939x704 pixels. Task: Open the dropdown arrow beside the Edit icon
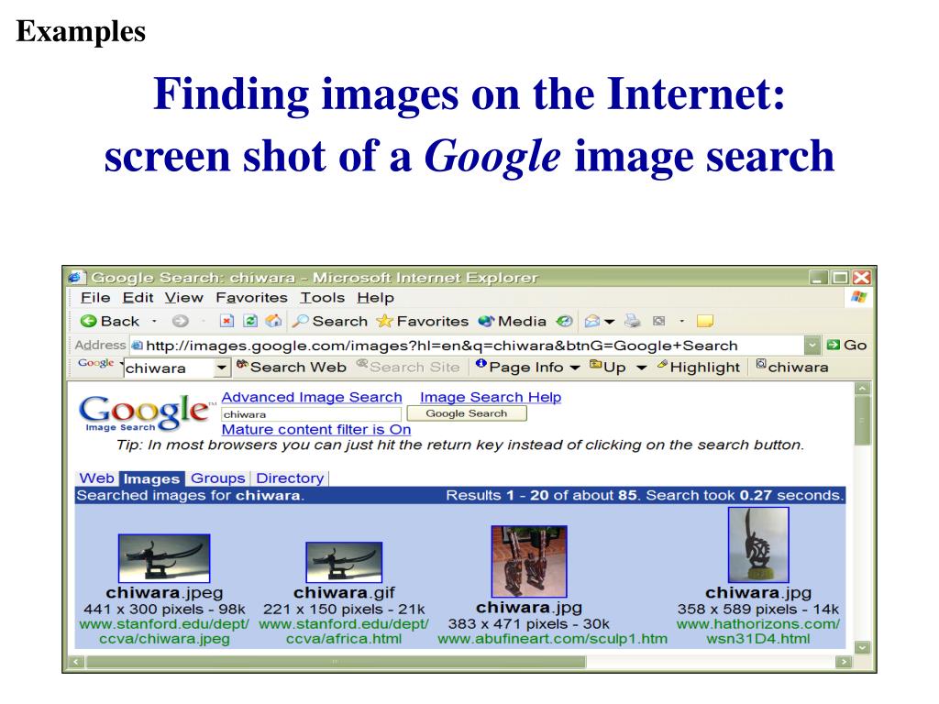(681, 322)
